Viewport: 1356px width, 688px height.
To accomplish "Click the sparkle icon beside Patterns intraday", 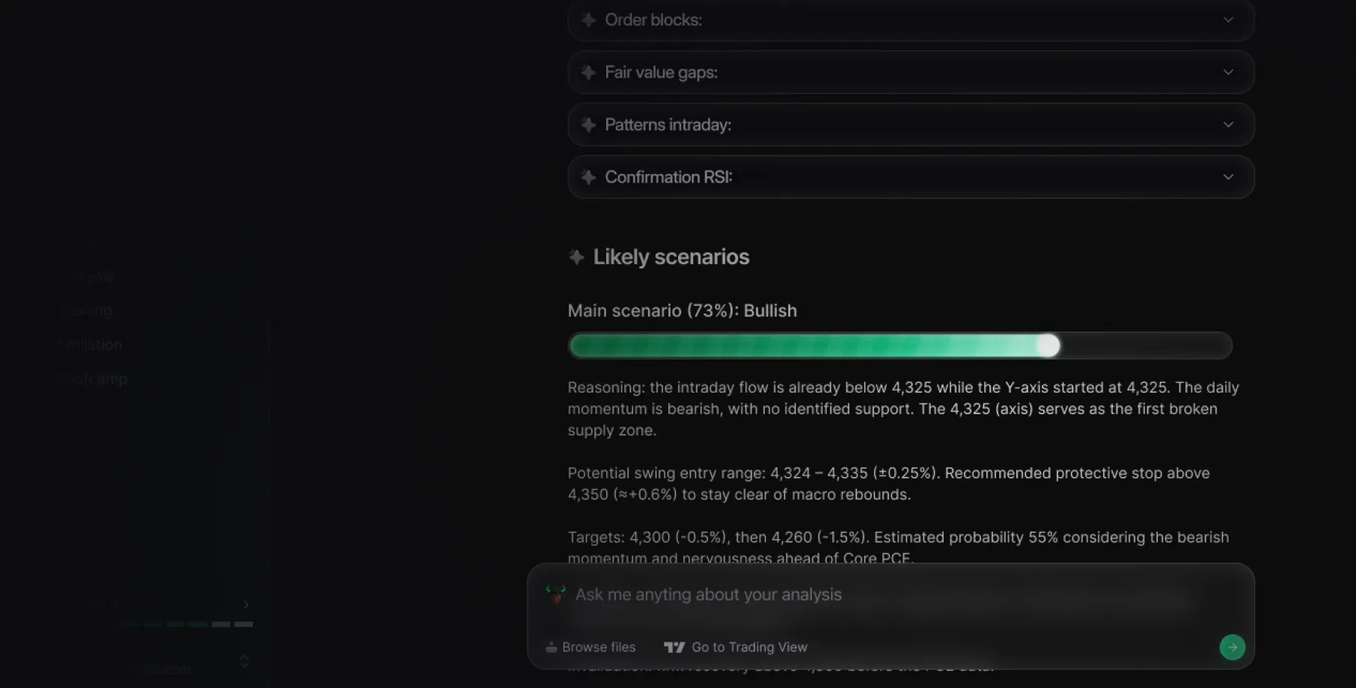I will [x=588, y=125].
